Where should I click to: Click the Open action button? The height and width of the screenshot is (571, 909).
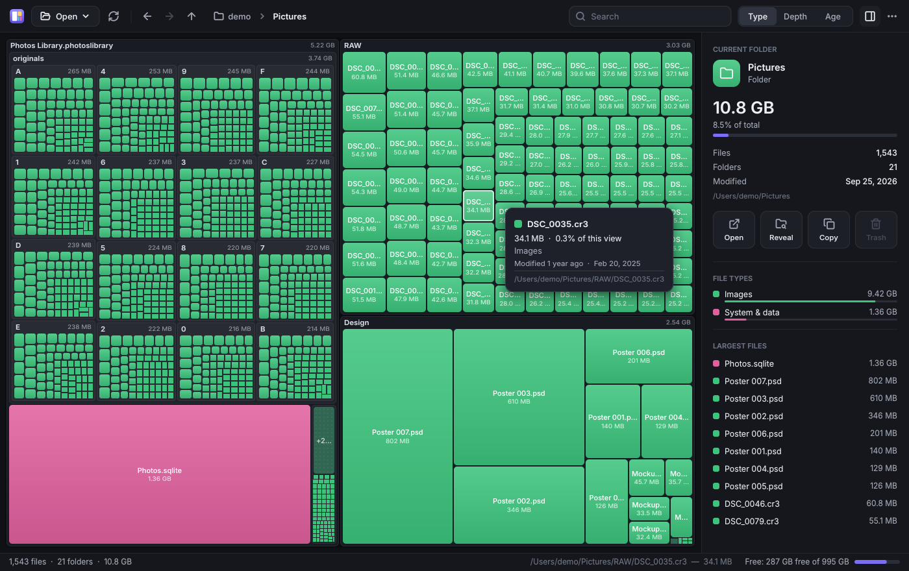pos(734,230)
